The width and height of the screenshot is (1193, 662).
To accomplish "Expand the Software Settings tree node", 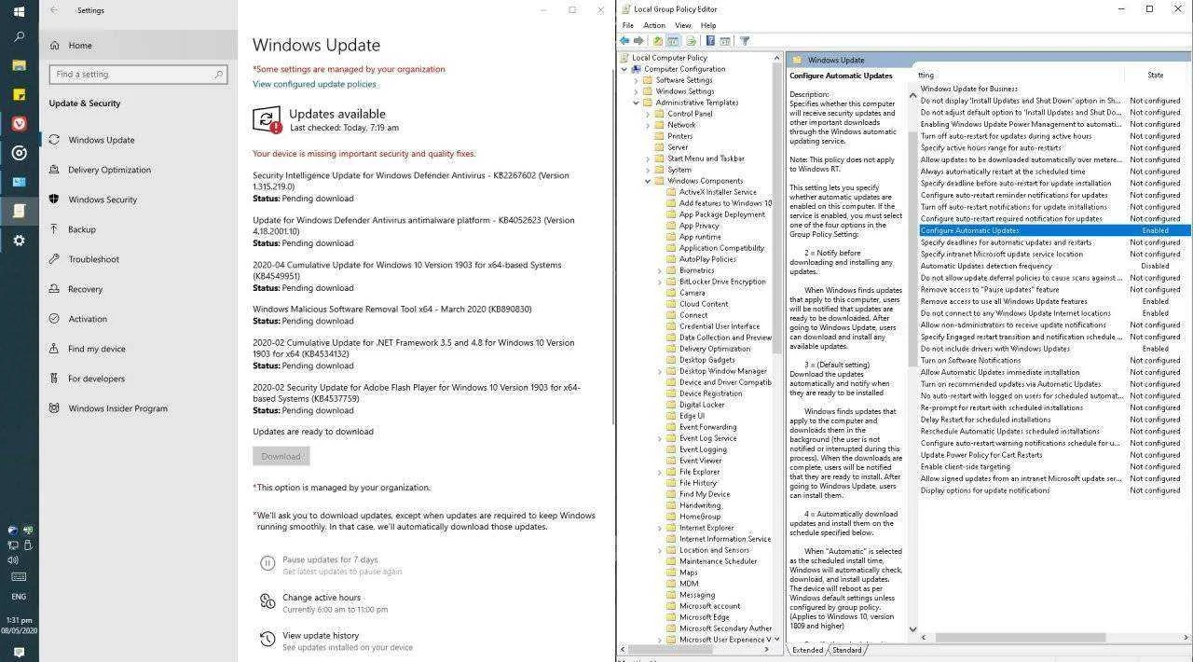I will (637, 80).
